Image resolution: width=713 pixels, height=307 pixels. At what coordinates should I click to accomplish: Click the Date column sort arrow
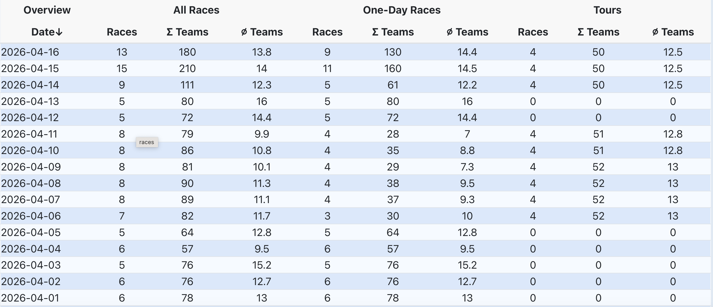pyautogui.click(x=59, y=32)
